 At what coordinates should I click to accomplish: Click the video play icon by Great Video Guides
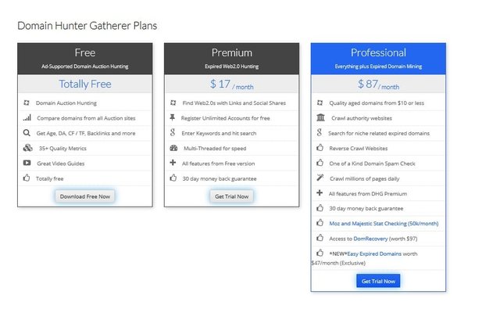click(x=27, y=164)
